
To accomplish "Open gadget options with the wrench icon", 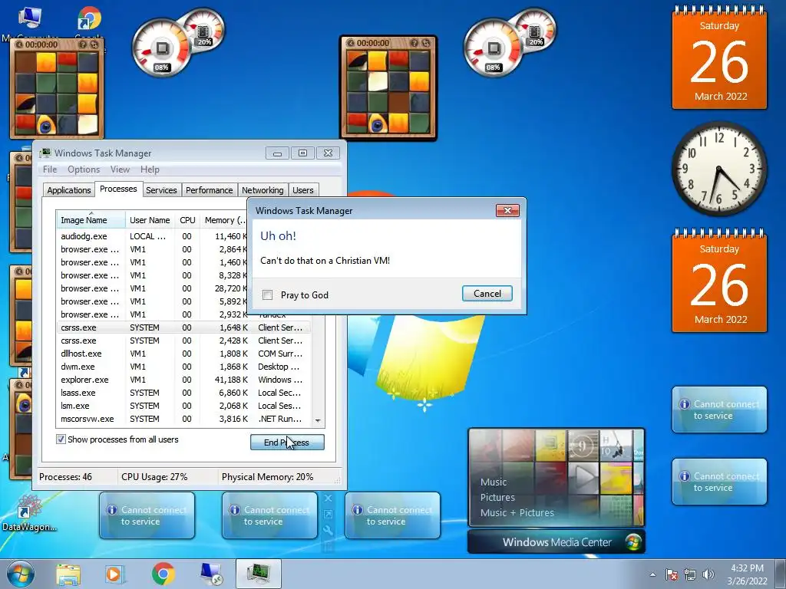I will tap(328, 531).
